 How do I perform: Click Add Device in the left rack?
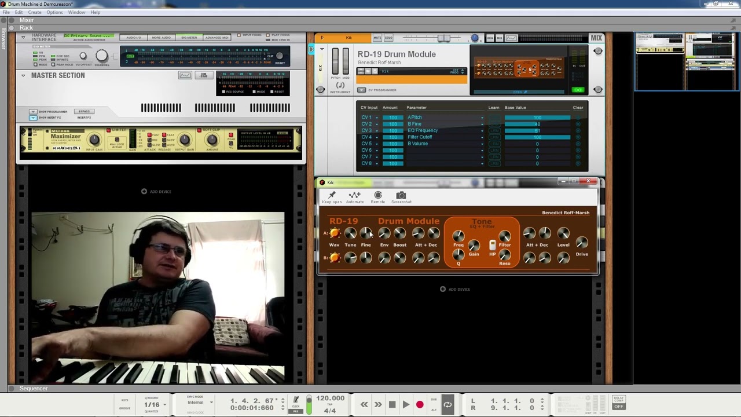click(x=156, y=192)
